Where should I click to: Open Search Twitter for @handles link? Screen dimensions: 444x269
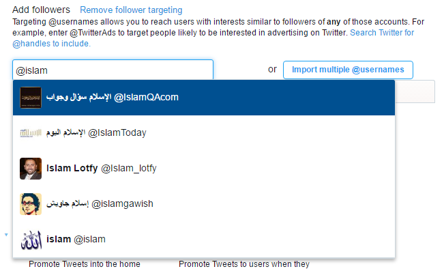pyautogui.click(x=382, y=33)
